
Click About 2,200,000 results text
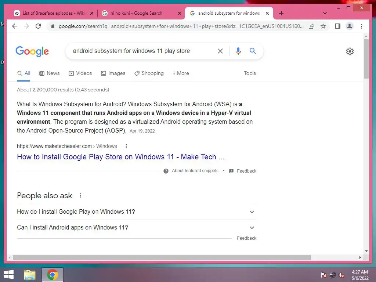tap(63, 90)
